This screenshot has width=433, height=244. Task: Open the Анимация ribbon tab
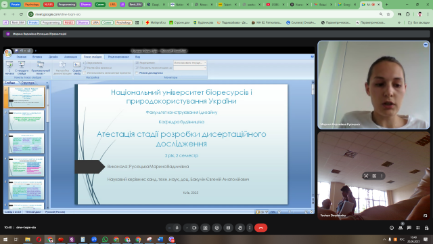[x=70, y=57]
